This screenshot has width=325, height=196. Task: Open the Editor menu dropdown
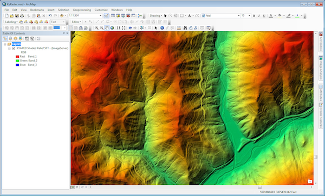tap(76, 22)
